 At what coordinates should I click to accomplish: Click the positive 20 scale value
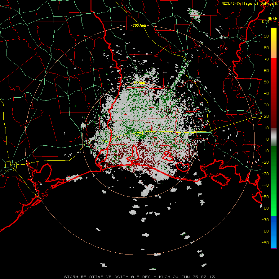266,116
